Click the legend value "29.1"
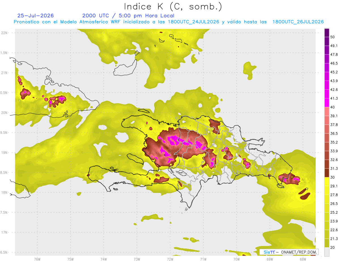 [334, 186]
